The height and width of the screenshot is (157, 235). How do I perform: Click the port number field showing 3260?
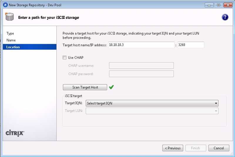click(x=190, y=45)
